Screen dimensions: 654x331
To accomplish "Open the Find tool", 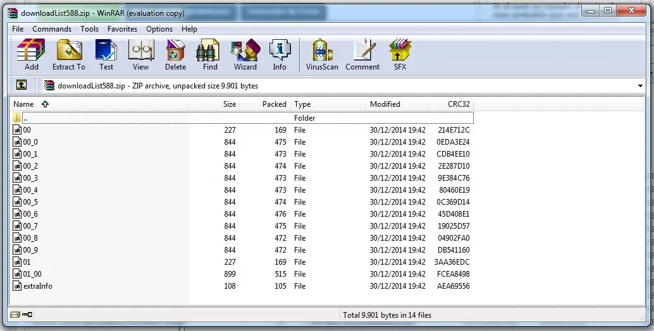I will pyautogui.click(x=210, y=54).
